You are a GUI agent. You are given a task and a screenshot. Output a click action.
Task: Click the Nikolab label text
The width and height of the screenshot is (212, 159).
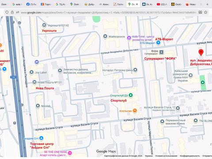click(46, 106)
